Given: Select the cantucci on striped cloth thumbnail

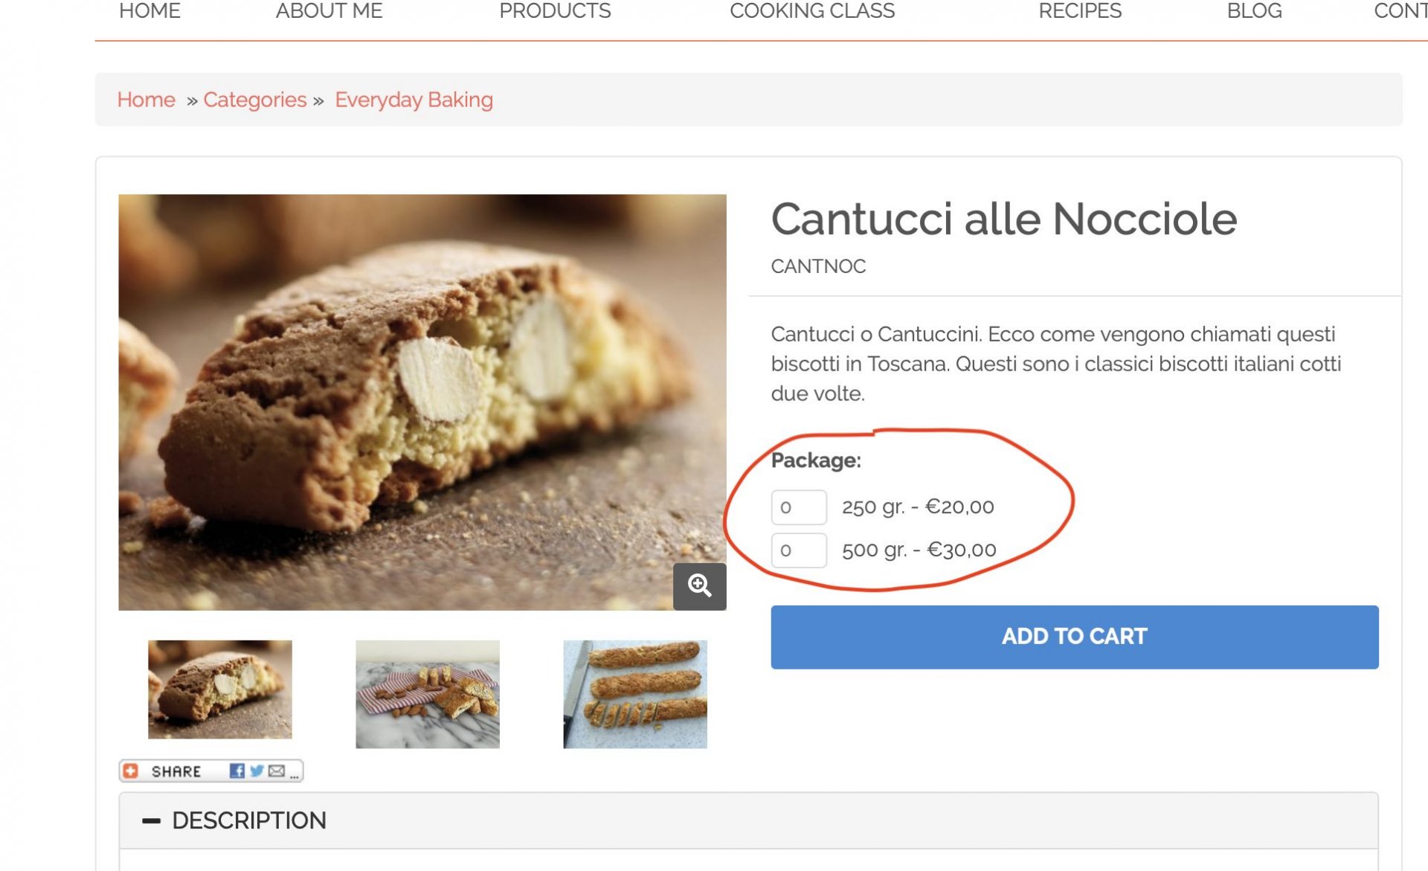Looking at the screenshot, I should [428, 694].
